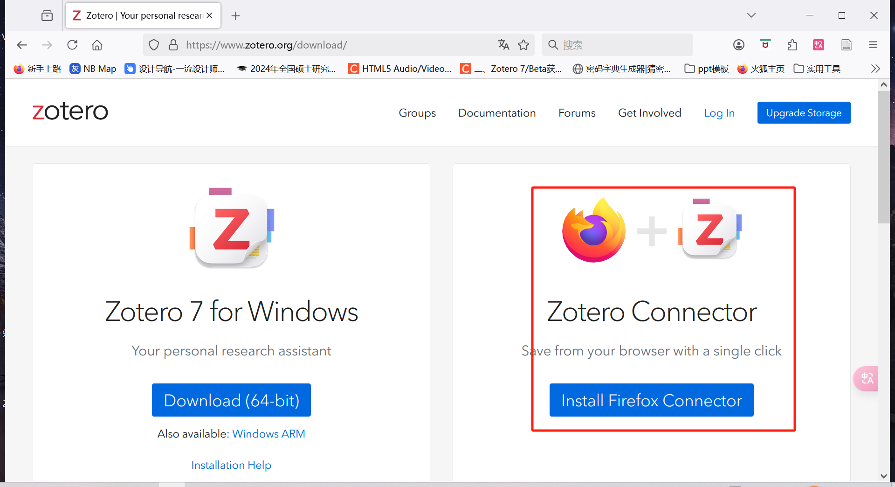Image resolution: width=895 pixels, height=487 pixels.
Task: Click the floating translate widget on page
Action: click(867, 378)
